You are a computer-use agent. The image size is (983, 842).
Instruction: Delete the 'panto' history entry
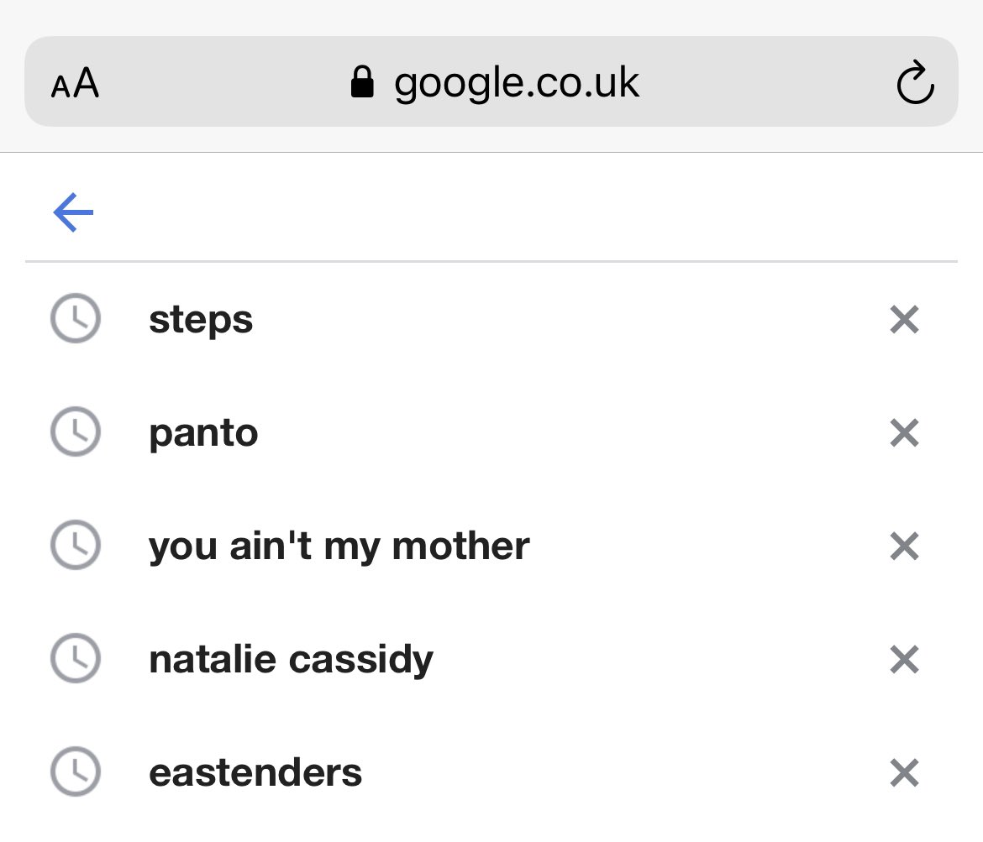click(904, 433)
